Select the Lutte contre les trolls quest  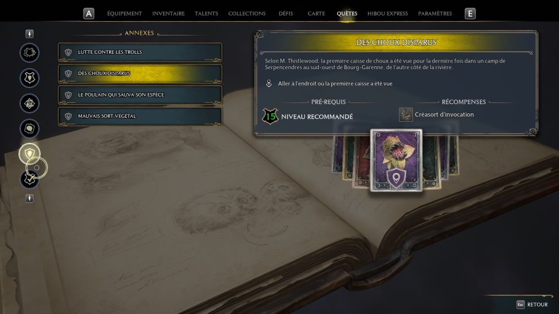point(140,52)
